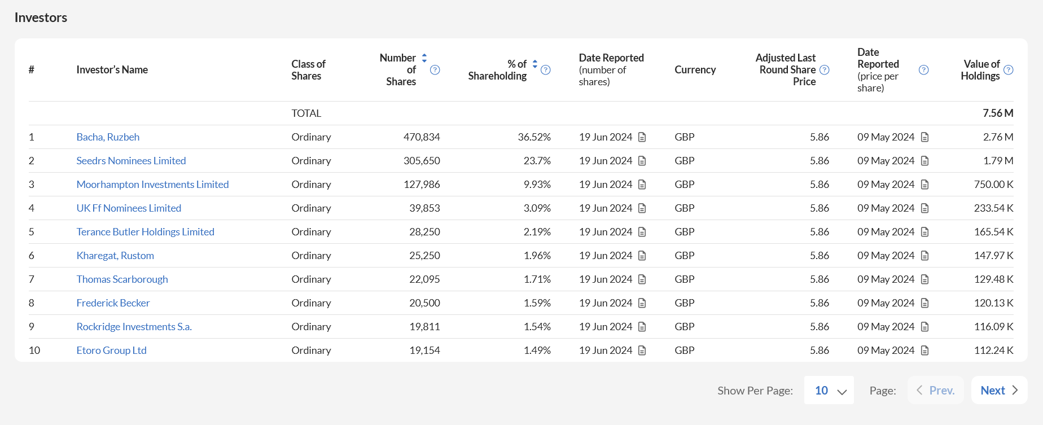Open Terance Butler Holdings Limited link
Screen dimensions: 1043x425
[145, 232]
